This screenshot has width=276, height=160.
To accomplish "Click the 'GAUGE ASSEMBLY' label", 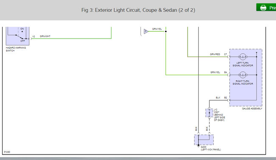I will pos(252,109).
